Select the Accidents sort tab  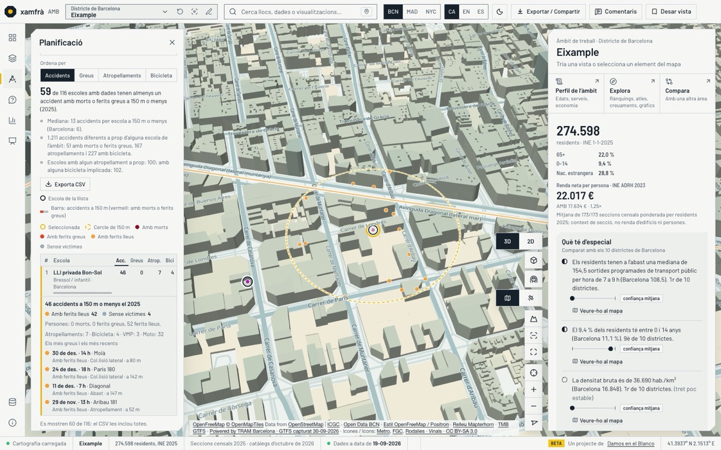[58, 75]
